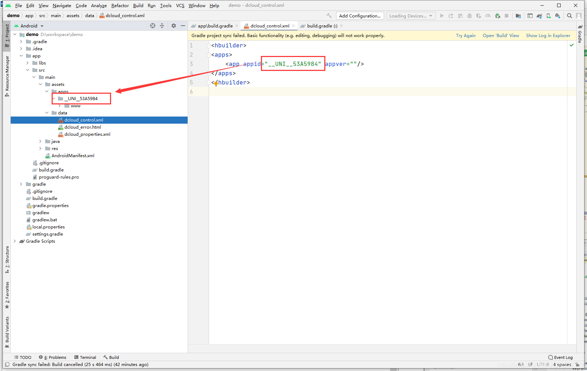This screenshot has width=587, height=371.
Task: Open Run Anything icon in toolbar
Action: [x=530, y=16]
